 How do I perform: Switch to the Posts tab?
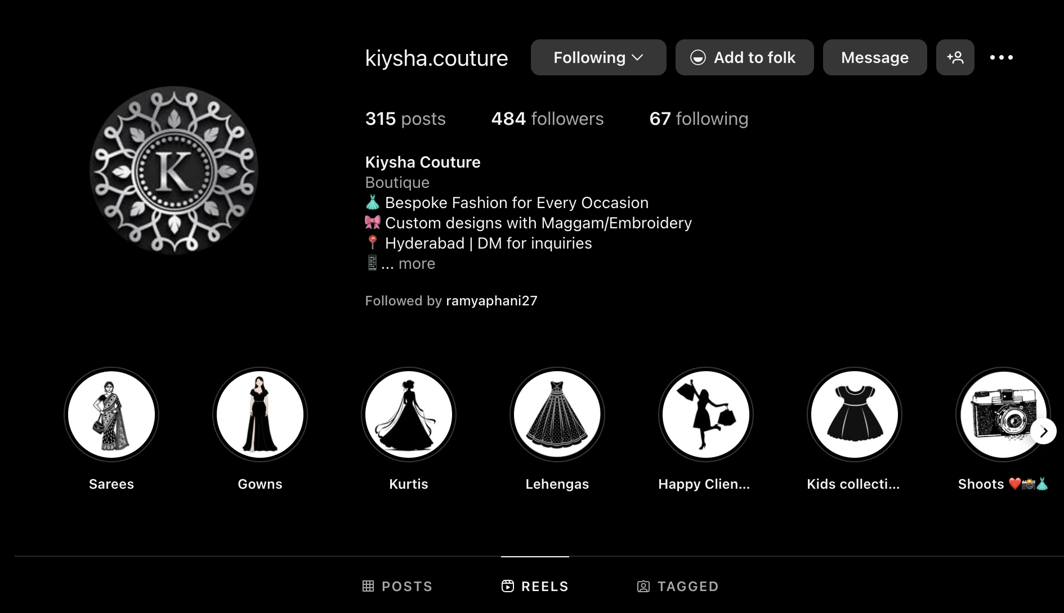click(397, 586)
